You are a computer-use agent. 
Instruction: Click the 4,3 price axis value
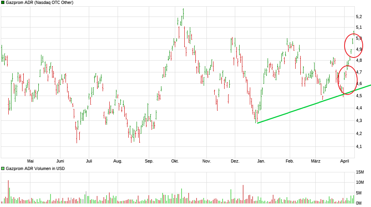pos(359,121)
